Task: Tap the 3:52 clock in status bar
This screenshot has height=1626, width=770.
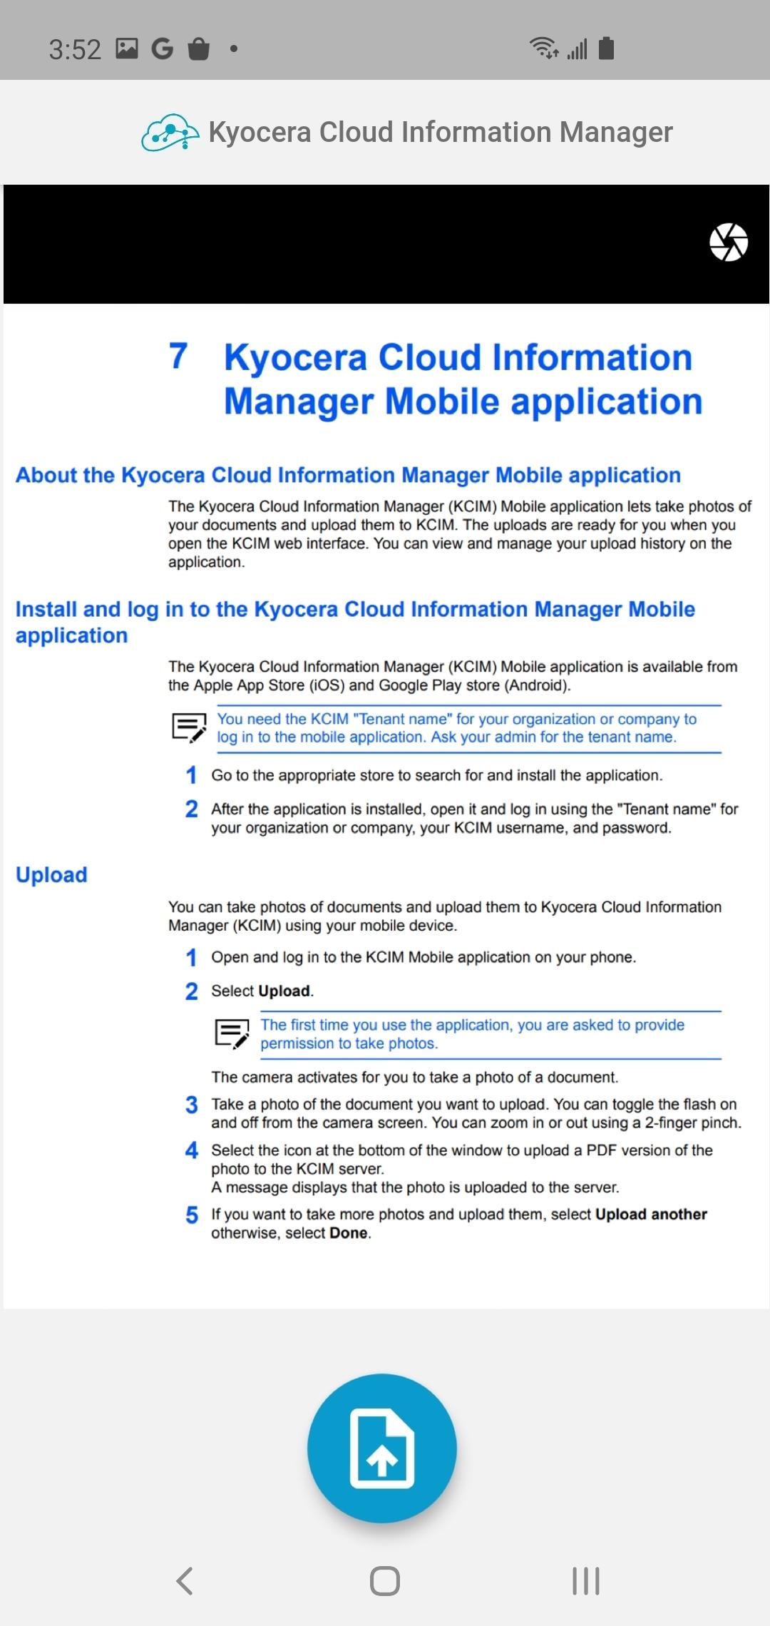Action: point(75,49)
